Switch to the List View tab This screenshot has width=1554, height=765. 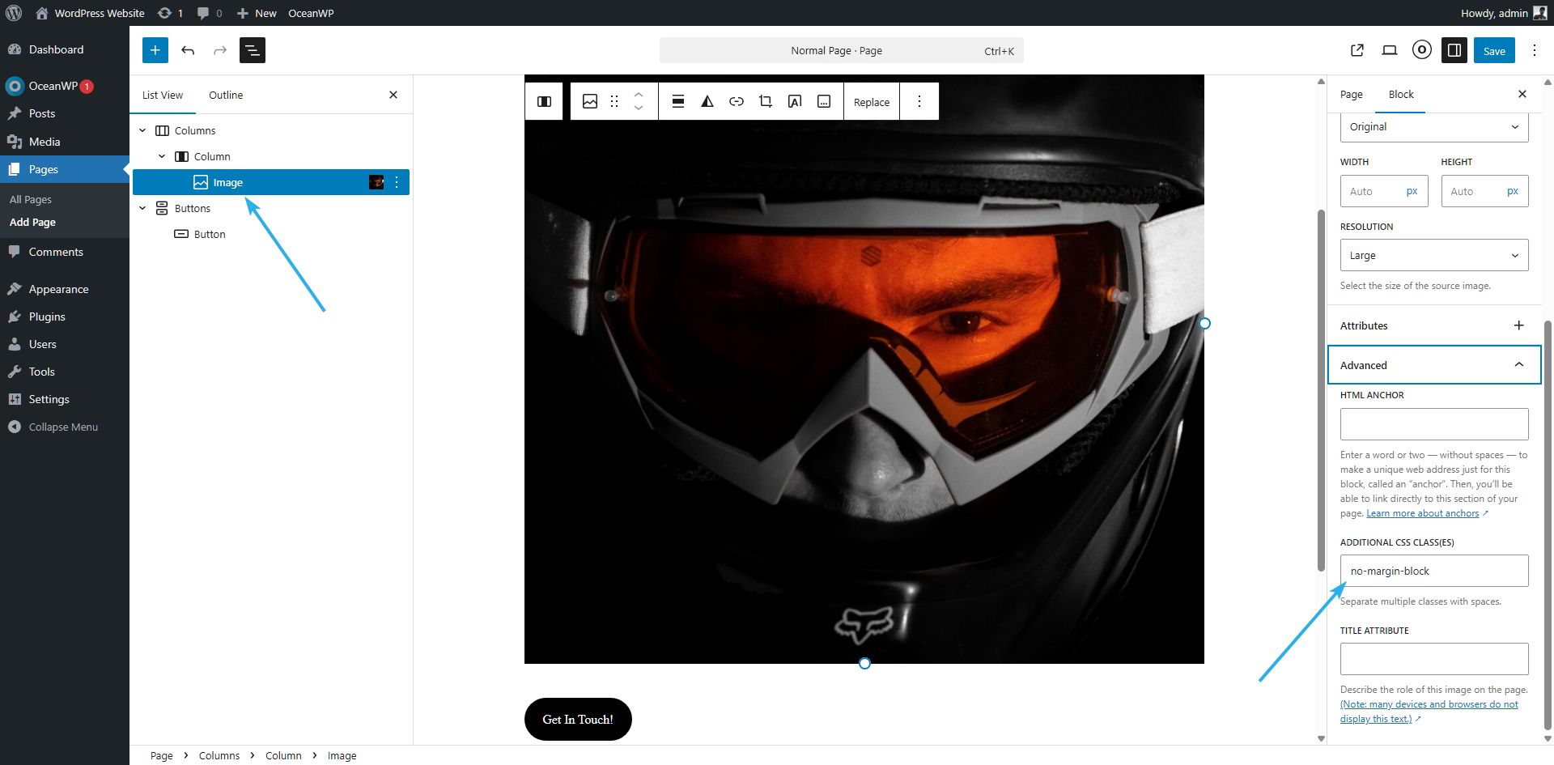[163, 95]
